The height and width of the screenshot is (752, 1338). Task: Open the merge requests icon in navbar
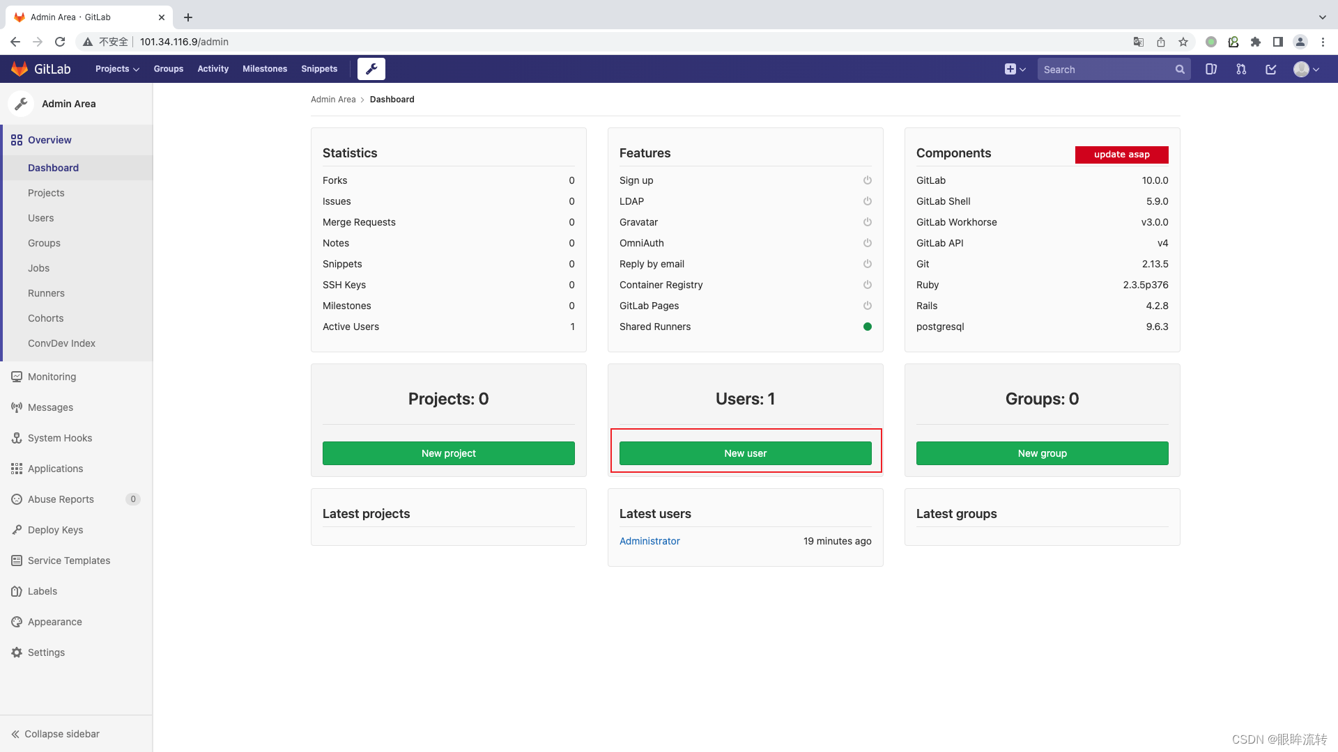click(x=1241, y=69)
